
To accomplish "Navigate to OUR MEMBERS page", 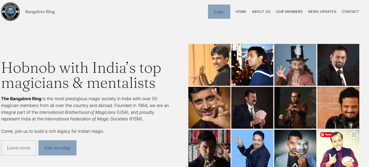I will (x=289, y=11).
